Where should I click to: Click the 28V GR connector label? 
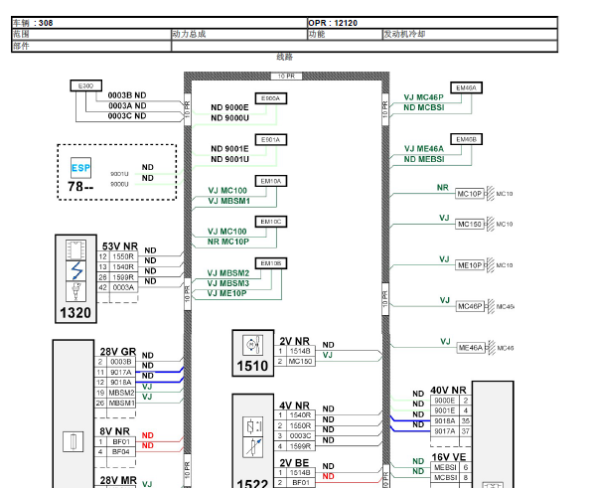pos(118,352)
